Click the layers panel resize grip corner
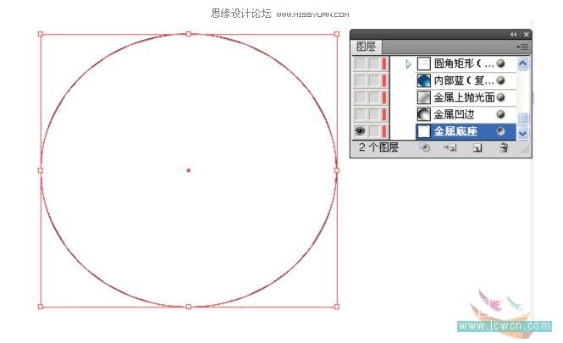 [x=525, y=149]
